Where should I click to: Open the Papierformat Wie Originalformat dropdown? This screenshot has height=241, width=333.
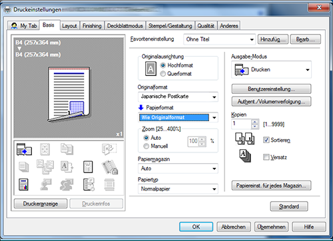[x=178, y=117]
